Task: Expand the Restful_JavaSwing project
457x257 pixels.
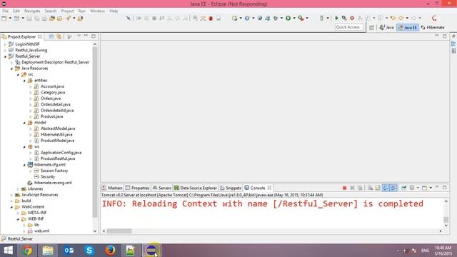Action: tap(5, 50)
